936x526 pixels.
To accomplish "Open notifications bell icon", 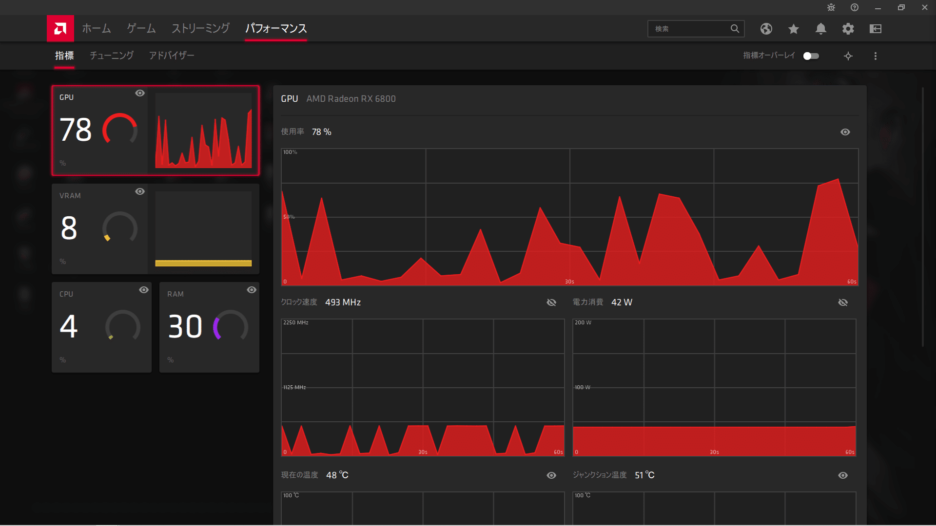I will (821, 29).
